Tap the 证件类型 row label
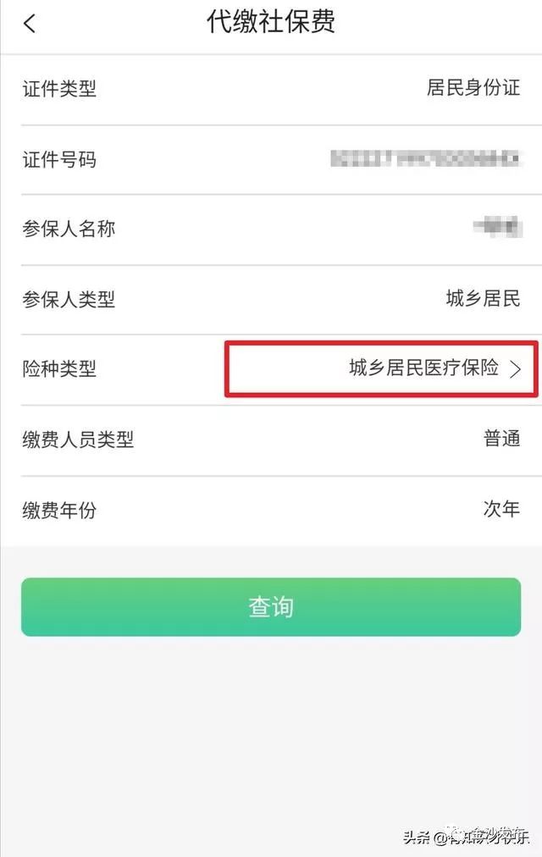542x857 pixels. [x=59, y=89]
